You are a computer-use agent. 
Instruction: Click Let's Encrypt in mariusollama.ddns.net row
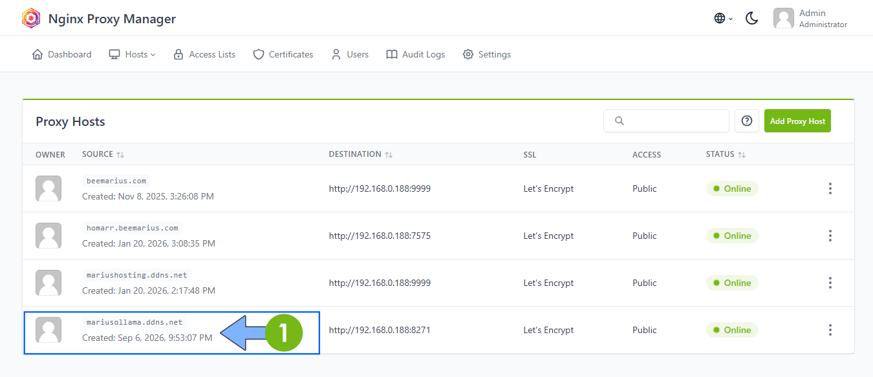click(x=548, y=330)
